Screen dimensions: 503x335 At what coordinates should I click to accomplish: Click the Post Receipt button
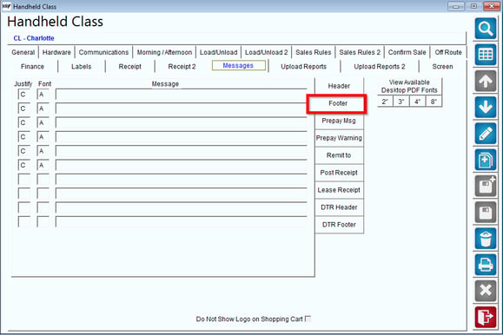click(x=339, y=173)
